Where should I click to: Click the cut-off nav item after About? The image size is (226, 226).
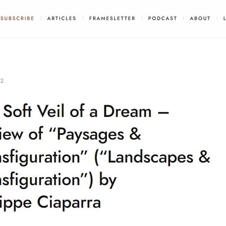tap(224, 18)
